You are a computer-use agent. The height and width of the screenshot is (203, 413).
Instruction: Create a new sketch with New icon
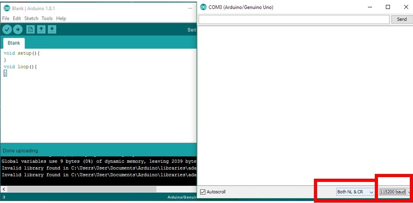tap(30, 29)
